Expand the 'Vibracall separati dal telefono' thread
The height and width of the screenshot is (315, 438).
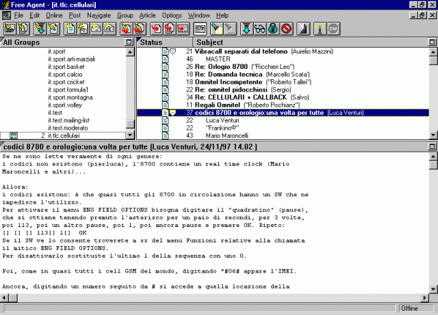tap(173, 51)
